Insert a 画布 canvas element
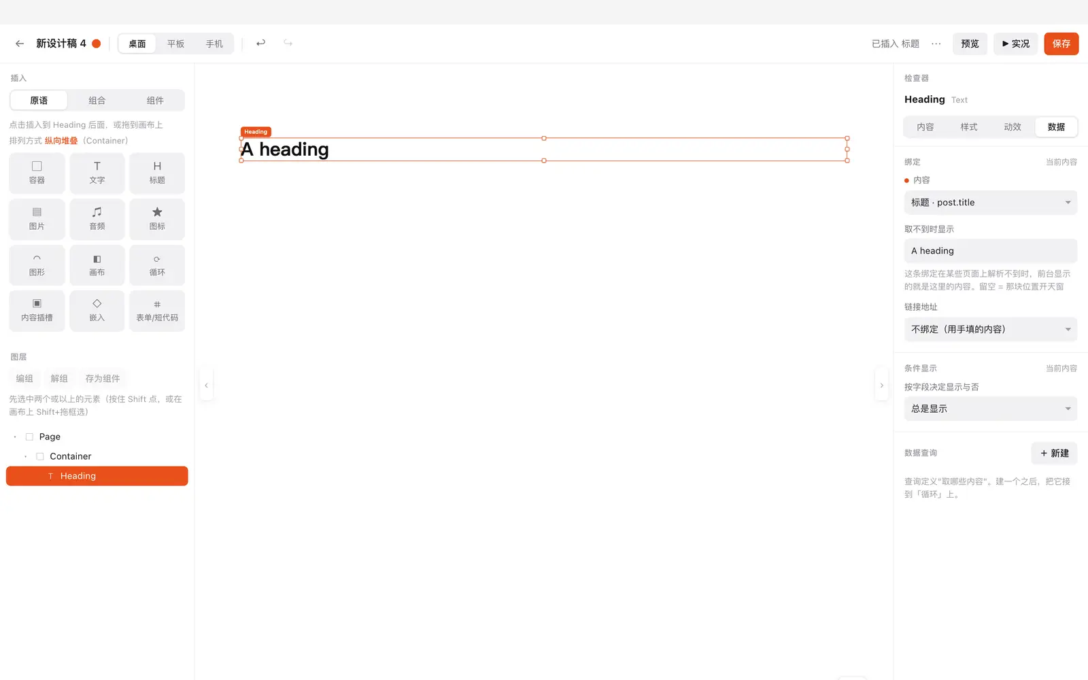This screenshot has width=1088, height=680. [97, 265]
